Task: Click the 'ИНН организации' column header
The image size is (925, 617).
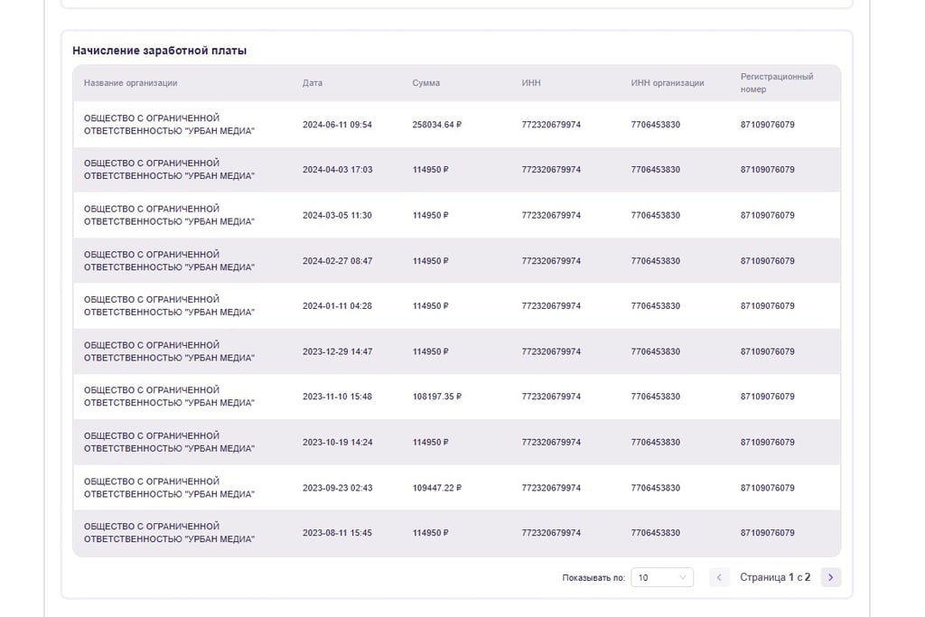Action: click(x=668, y=83)
